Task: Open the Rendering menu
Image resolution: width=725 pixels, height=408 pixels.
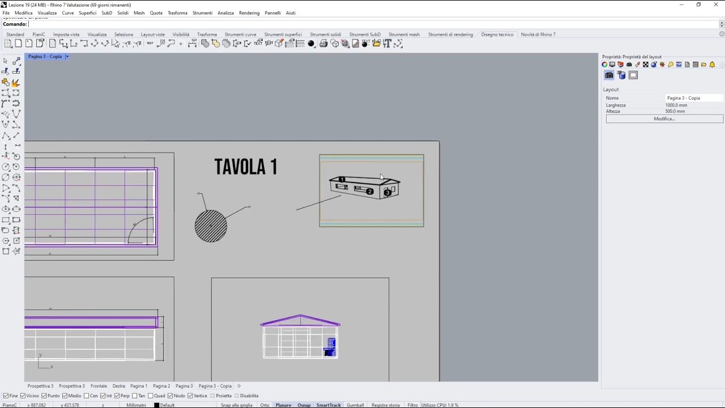Action: (249, 13)
